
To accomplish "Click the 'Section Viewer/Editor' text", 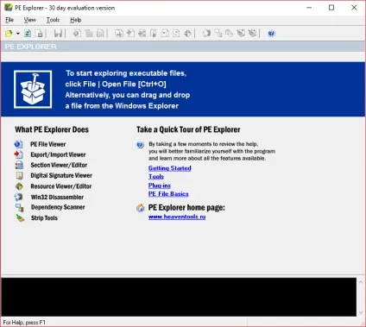I will point(59,165).
